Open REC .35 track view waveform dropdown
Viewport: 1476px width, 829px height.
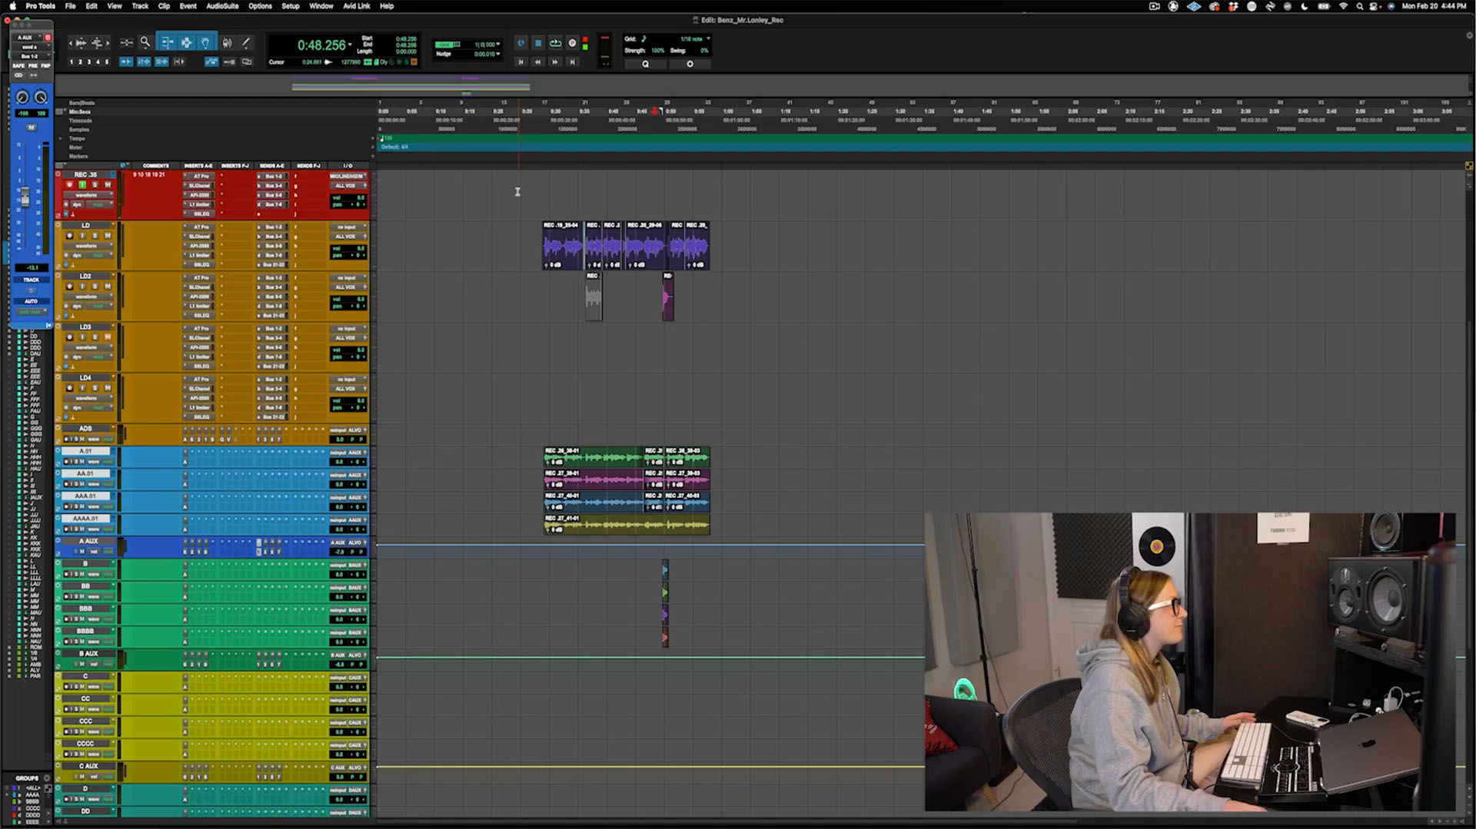(x=89, y=194)
